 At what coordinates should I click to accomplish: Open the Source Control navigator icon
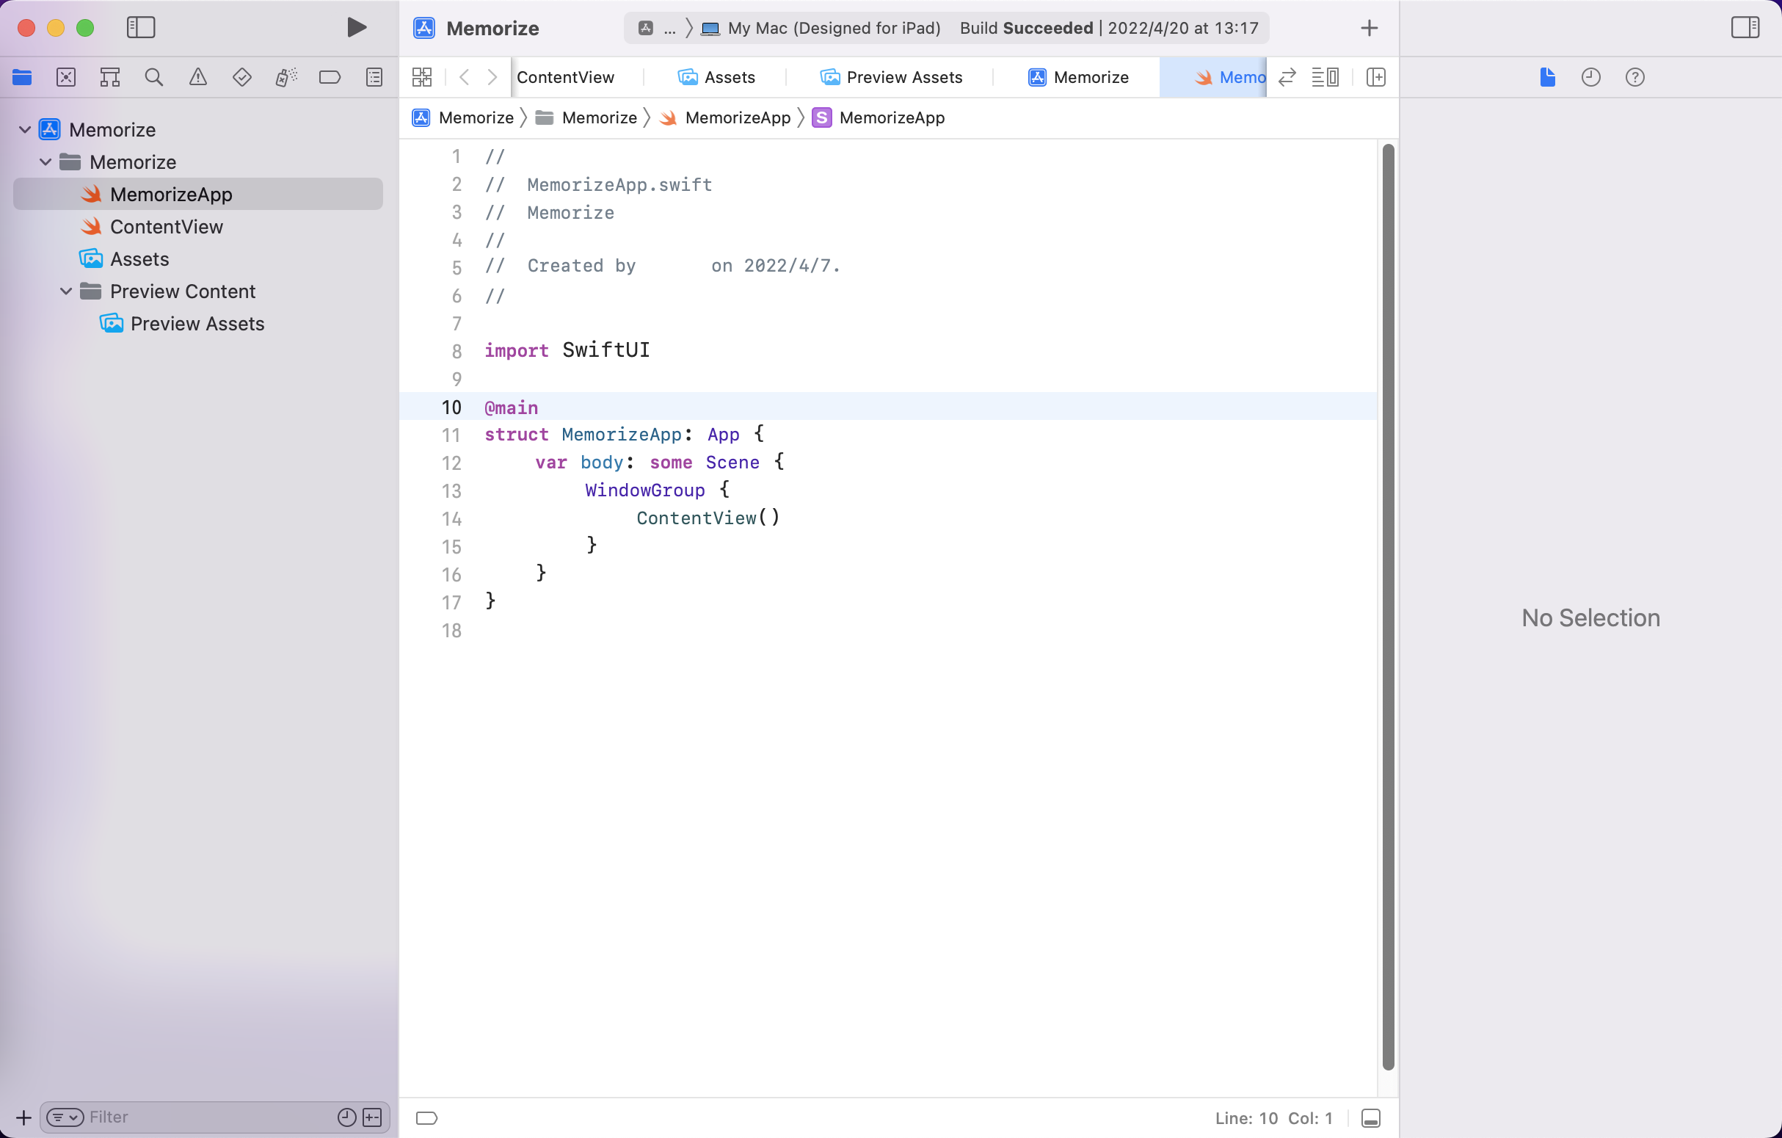tap(66, 77)
